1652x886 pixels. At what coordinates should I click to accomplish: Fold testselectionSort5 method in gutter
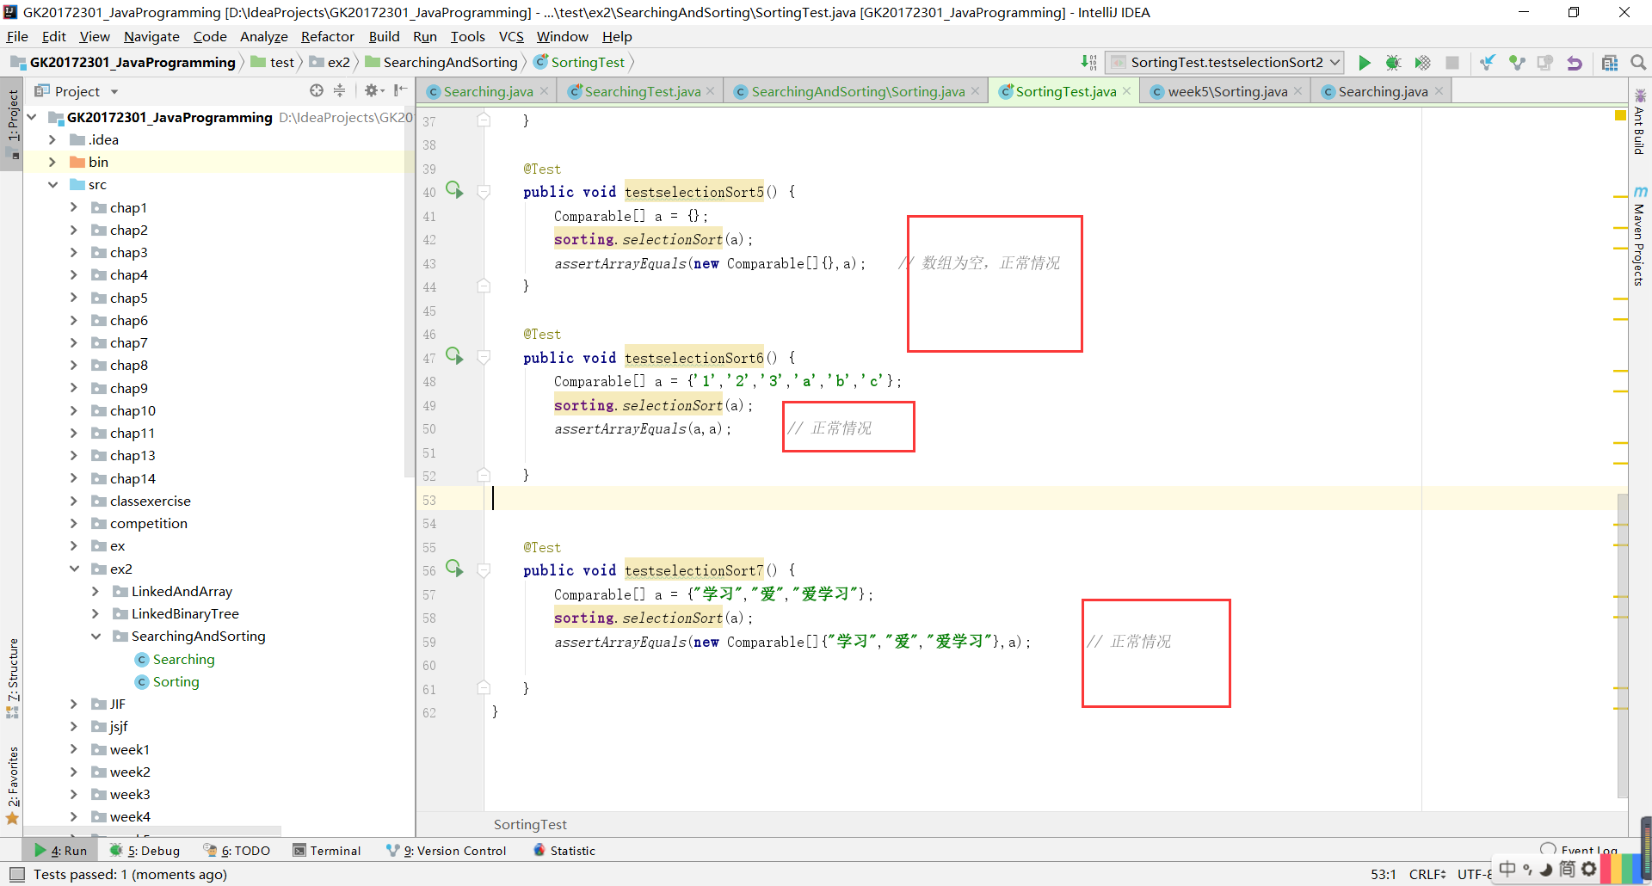pyautogui.click(x=484, y=192)
